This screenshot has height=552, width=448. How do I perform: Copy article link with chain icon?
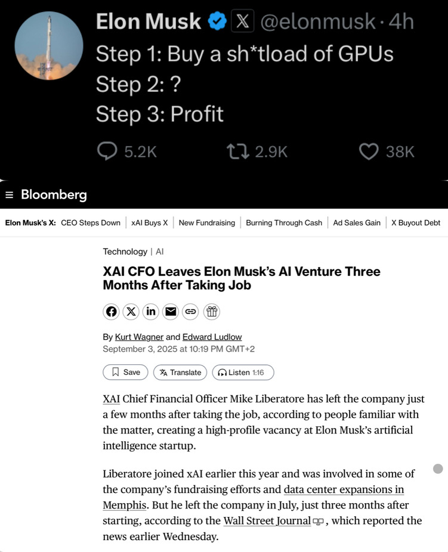point(190,311)
